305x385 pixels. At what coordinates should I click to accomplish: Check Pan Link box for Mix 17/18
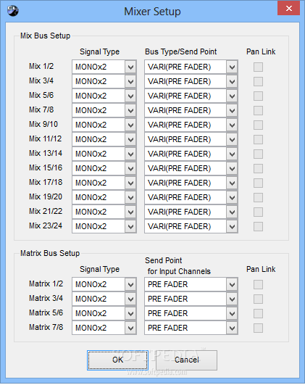258,183
